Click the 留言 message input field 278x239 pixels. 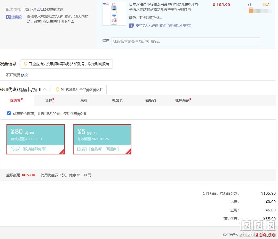(186, 42)
